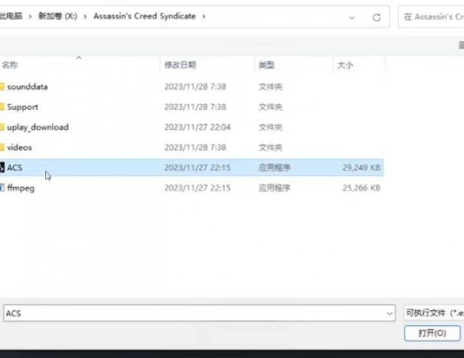The width and height of the screenshot is (464, 358).
Task: Expand the address bar history dropdown
Action: click(351, 17)
